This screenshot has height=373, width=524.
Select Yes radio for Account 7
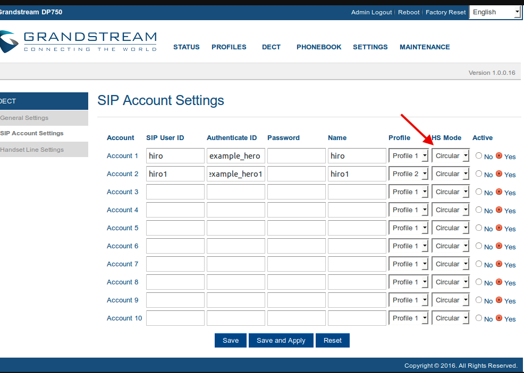pos(499,264)
